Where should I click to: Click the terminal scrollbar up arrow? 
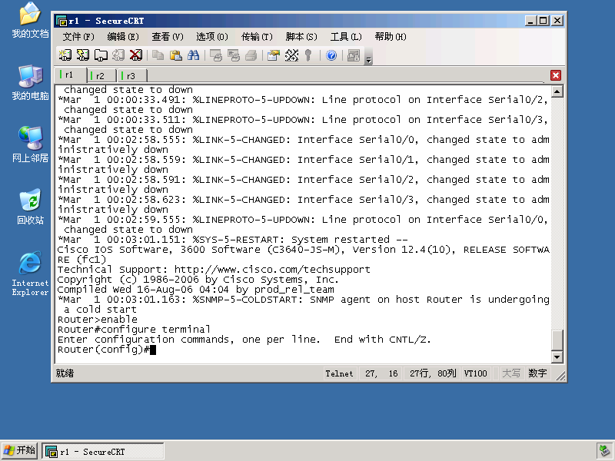tap(557, 91)
